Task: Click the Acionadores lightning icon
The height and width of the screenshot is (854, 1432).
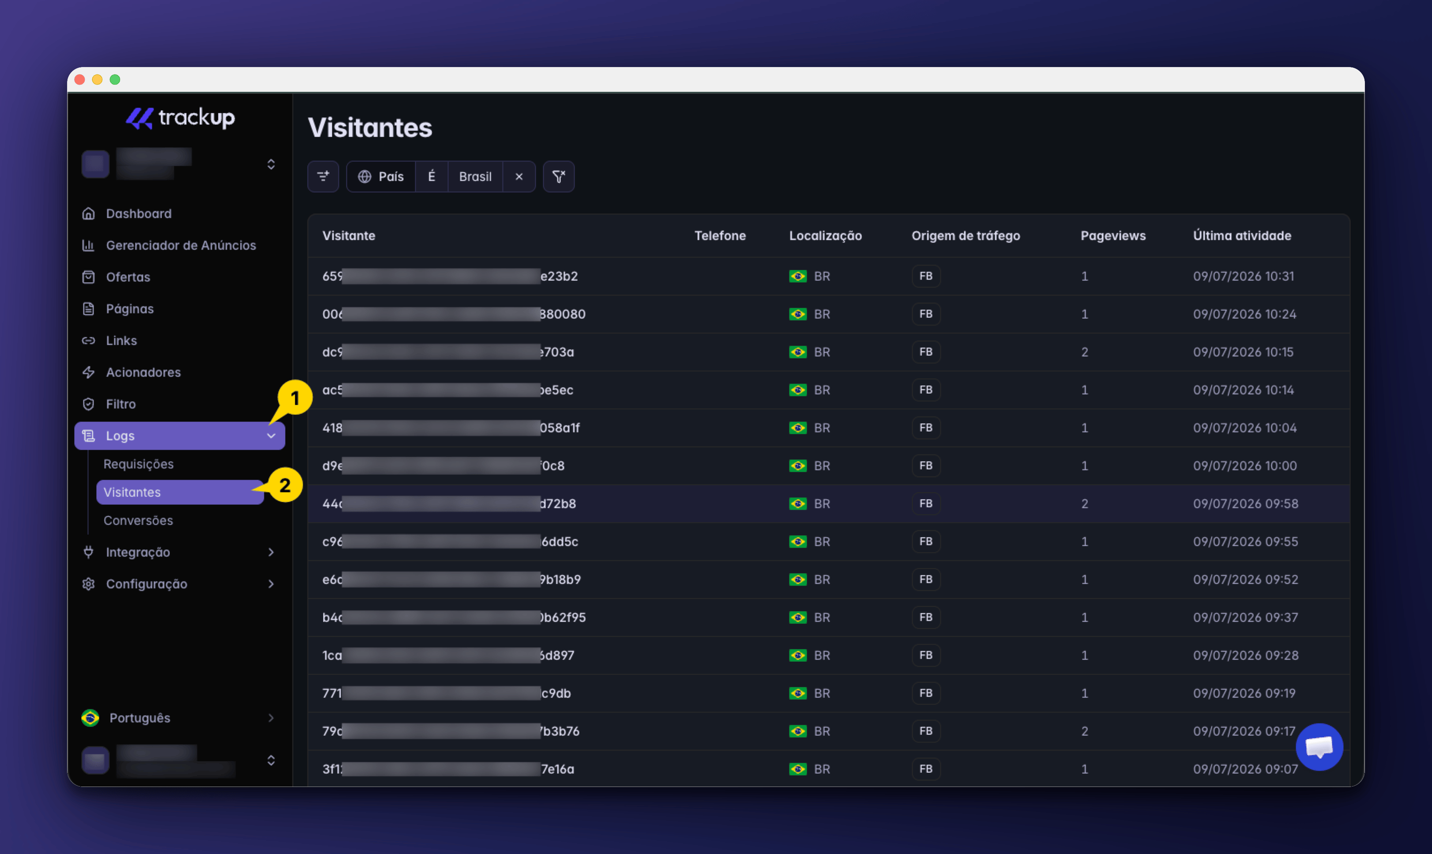Action: click(88, 372)
